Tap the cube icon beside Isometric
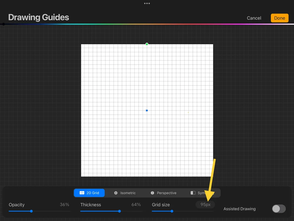 (116, 193)
